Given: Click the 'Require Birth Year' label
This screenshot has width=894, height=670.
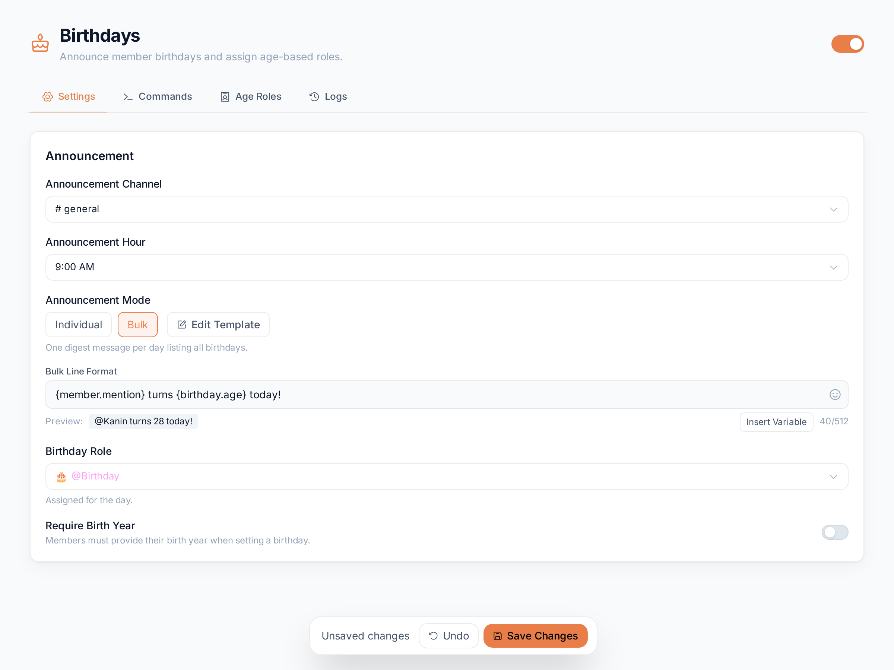Looking at the screenshot, I should pyautogui.click(x=90, y=526).
